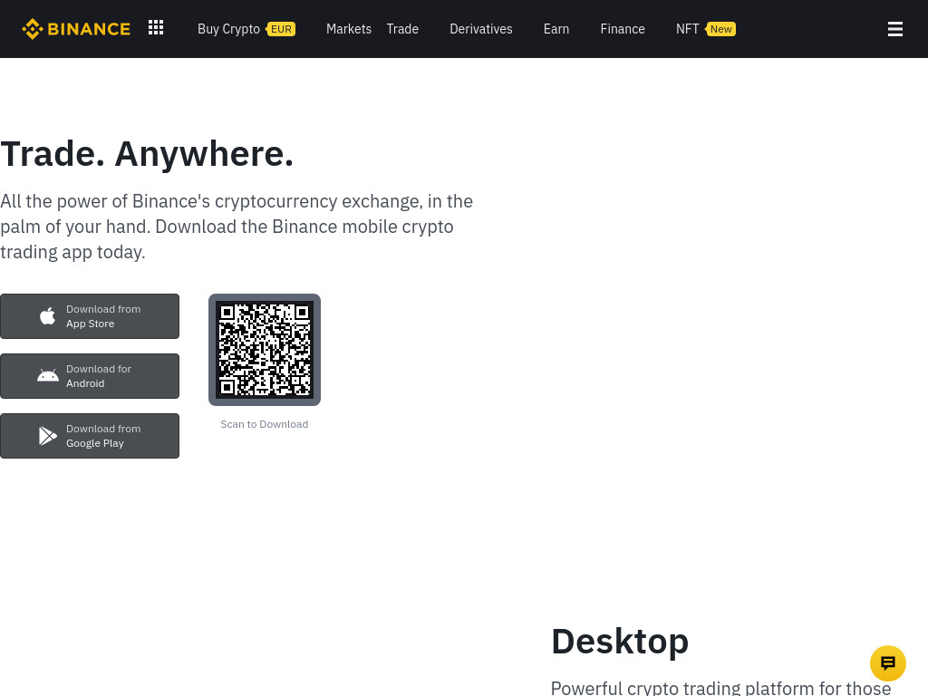Open the Buy Crypto menu

tap(228, 29)
